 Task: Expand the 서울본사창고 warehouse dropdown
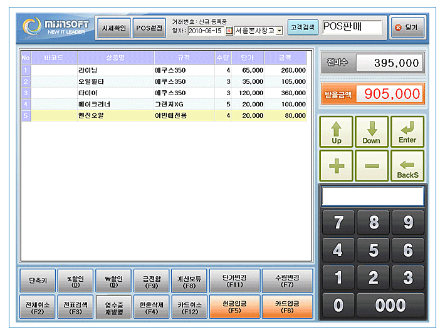pyautogui.click(x=280, y=31)
